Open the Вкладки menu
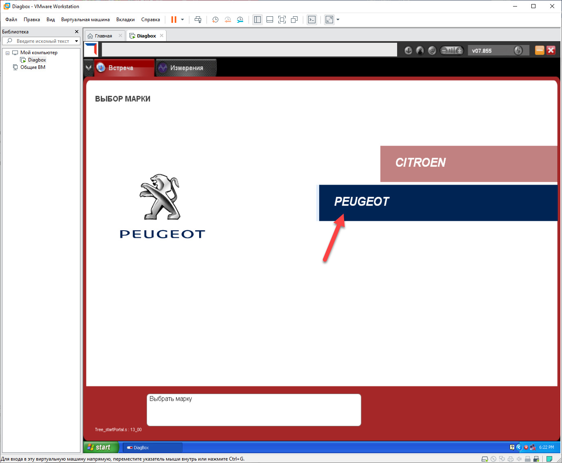The width and height of the screenshot is (562, 463). [125, 20]
